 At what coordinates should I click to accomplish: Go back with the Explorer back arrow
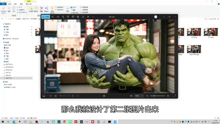tap(2, 19)
